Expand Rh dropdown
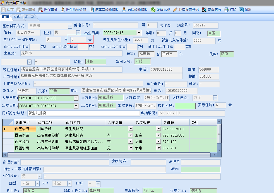This screenshot has width=274, height=193. 69,184
